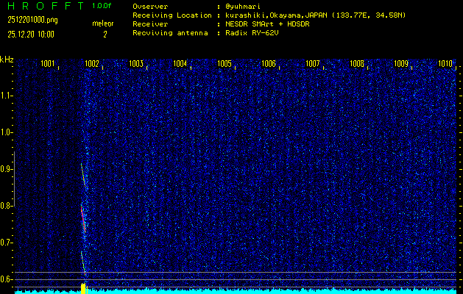Screen dimensions: 463x294
Task: Pick the 1008 time marker
Action: point(357,64)
